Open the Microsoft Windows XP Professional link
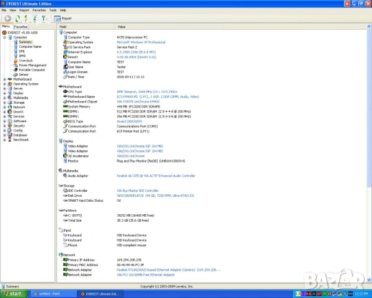Screen dimensions: 372x298 pos(141,42)
